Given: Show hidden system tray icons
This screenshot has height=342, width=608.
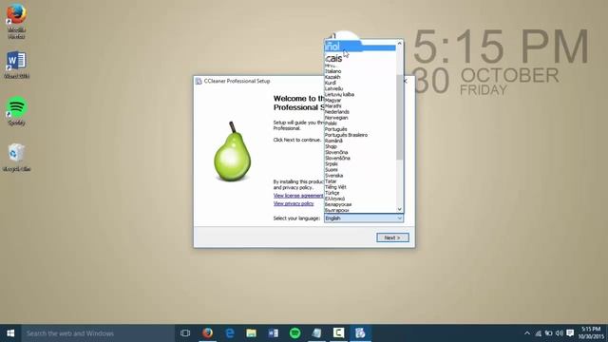Looking at the screenshot, I should click(x=527, y=333).
